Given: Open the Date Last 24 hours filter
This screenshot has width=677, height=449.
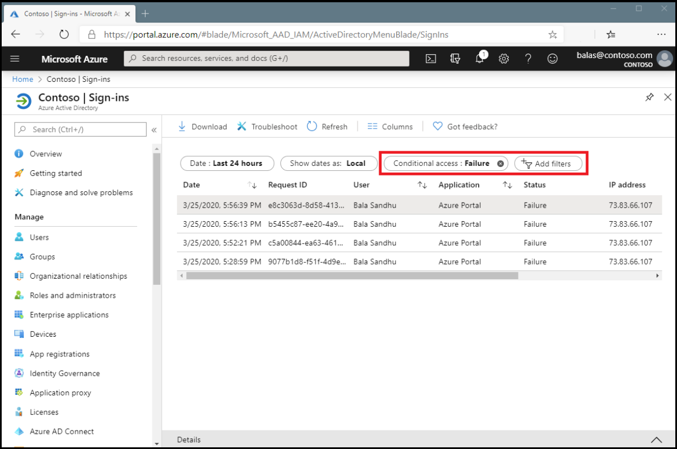Looking at the screenshot, I should point(227,163).
